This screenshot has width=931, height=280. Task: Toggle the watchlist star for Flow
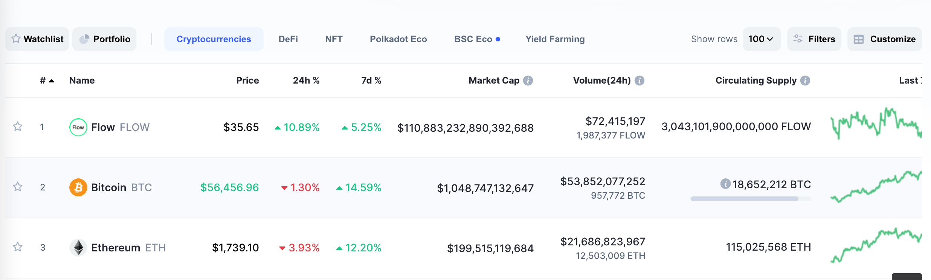[18, 126]
